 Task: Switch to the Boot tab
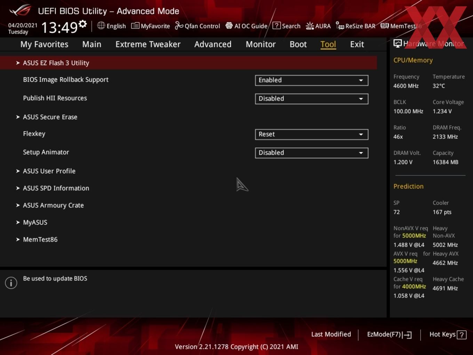298,44
